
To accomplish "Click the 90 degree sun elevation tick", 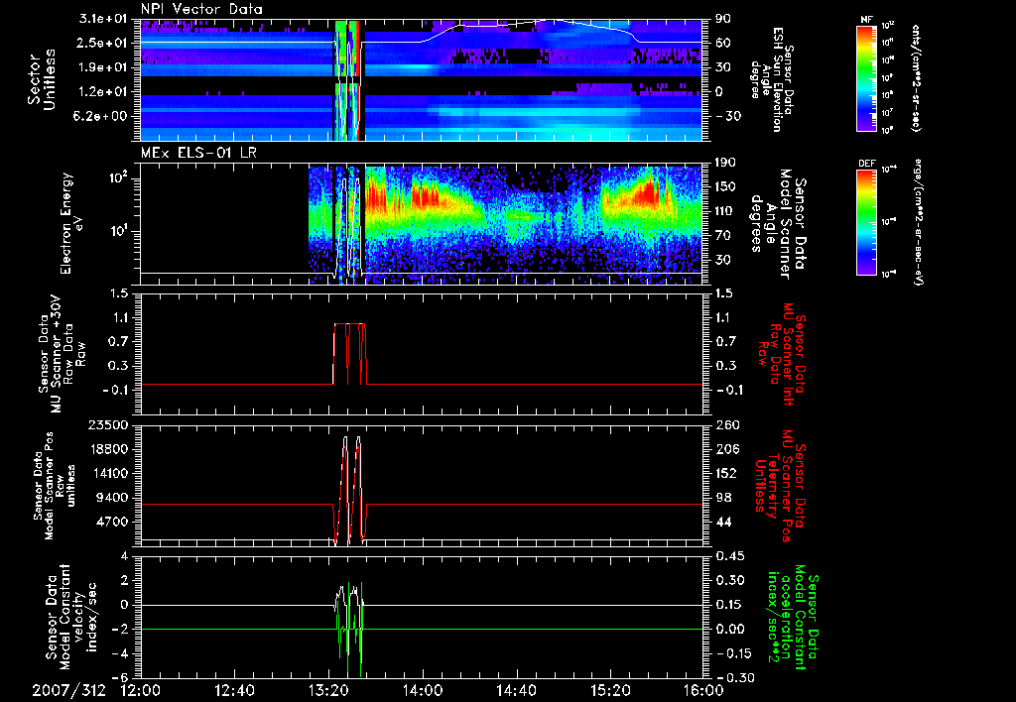I will 722,19.
